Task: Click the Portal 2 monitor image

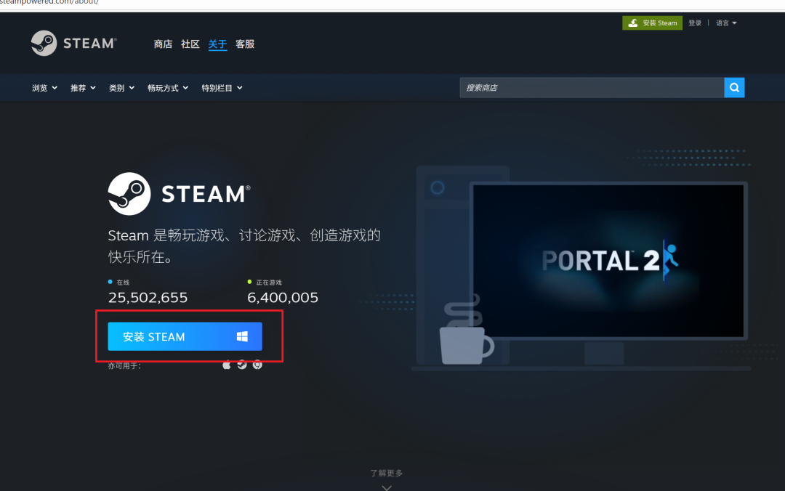Action: point(608,260)
